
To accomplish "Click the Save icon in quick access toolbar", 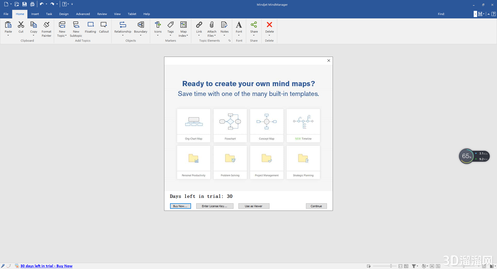I will point(25,4).
